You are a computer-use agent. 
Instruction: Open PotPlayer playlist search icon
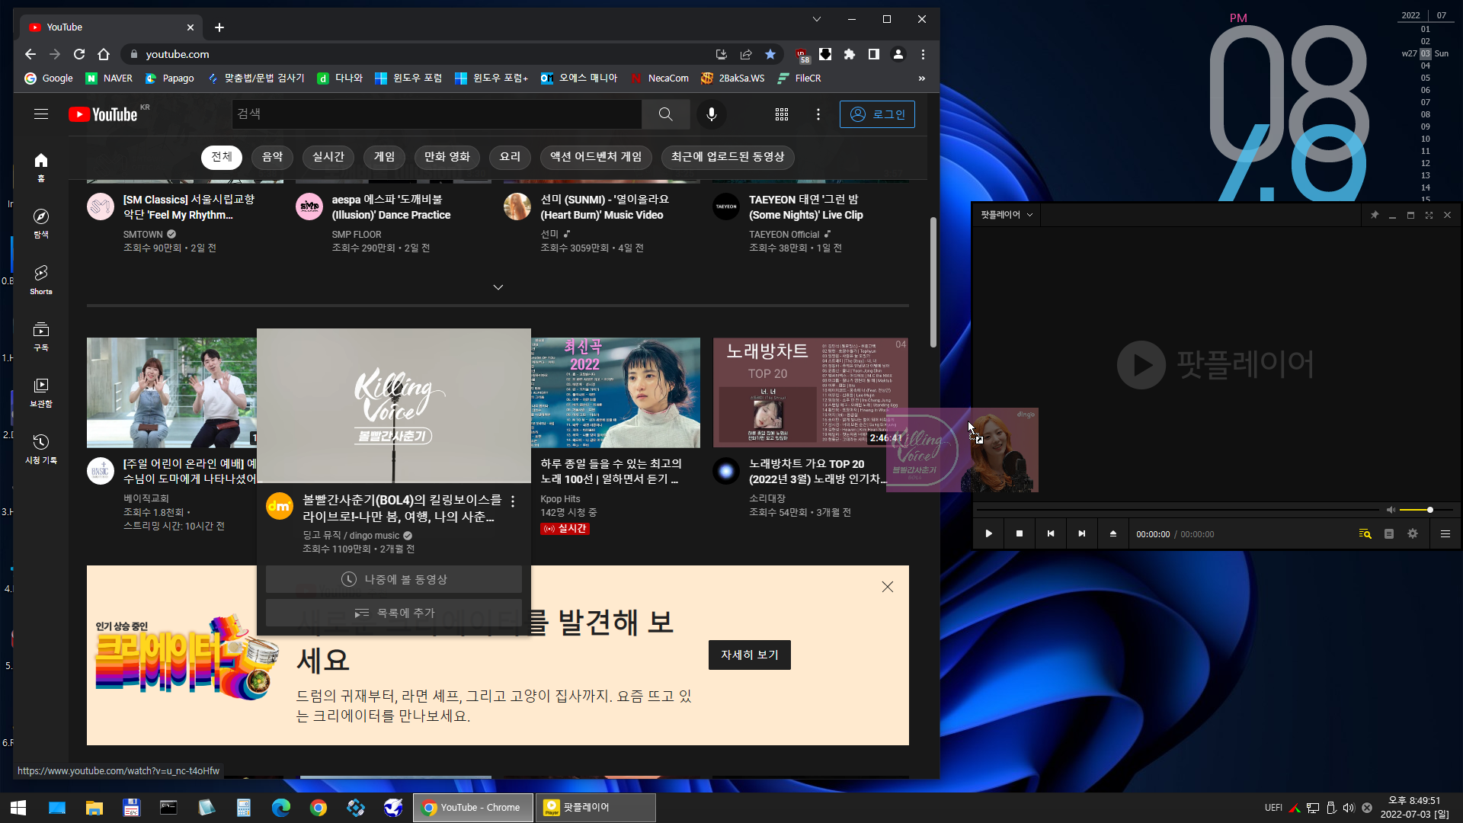click(x=1365, y=533)
